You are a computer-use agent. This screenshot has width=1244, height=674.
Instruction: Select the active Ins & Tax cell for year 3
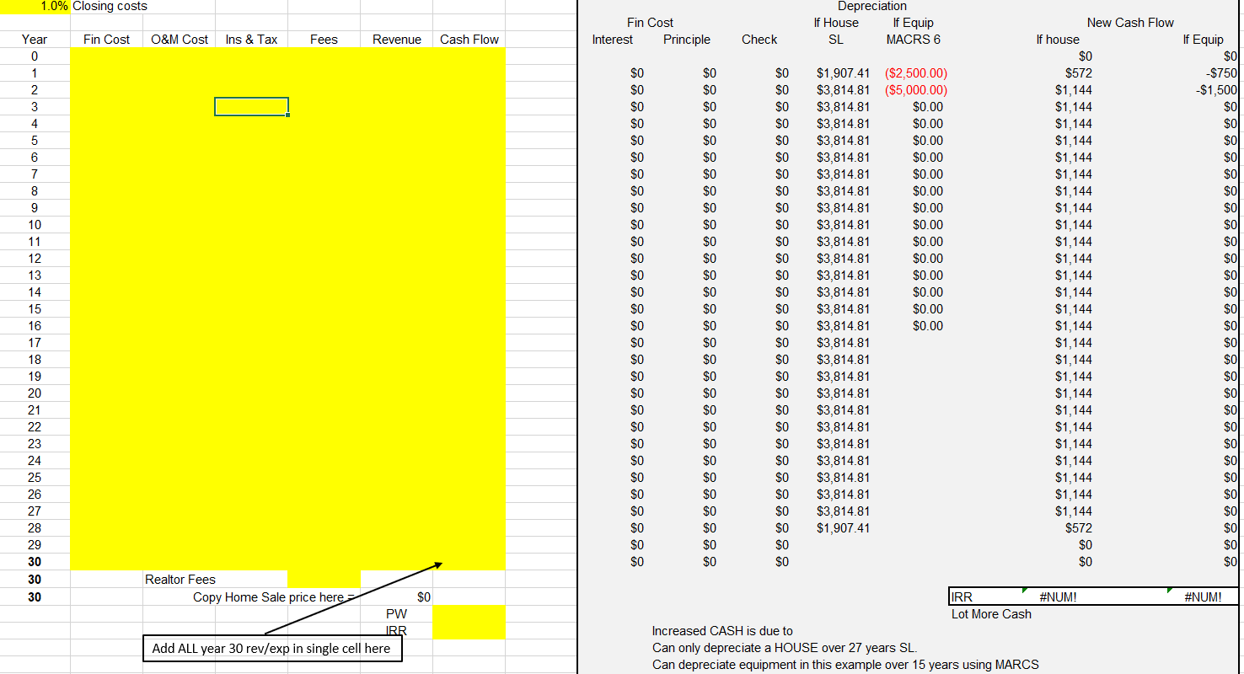[251, 106]
